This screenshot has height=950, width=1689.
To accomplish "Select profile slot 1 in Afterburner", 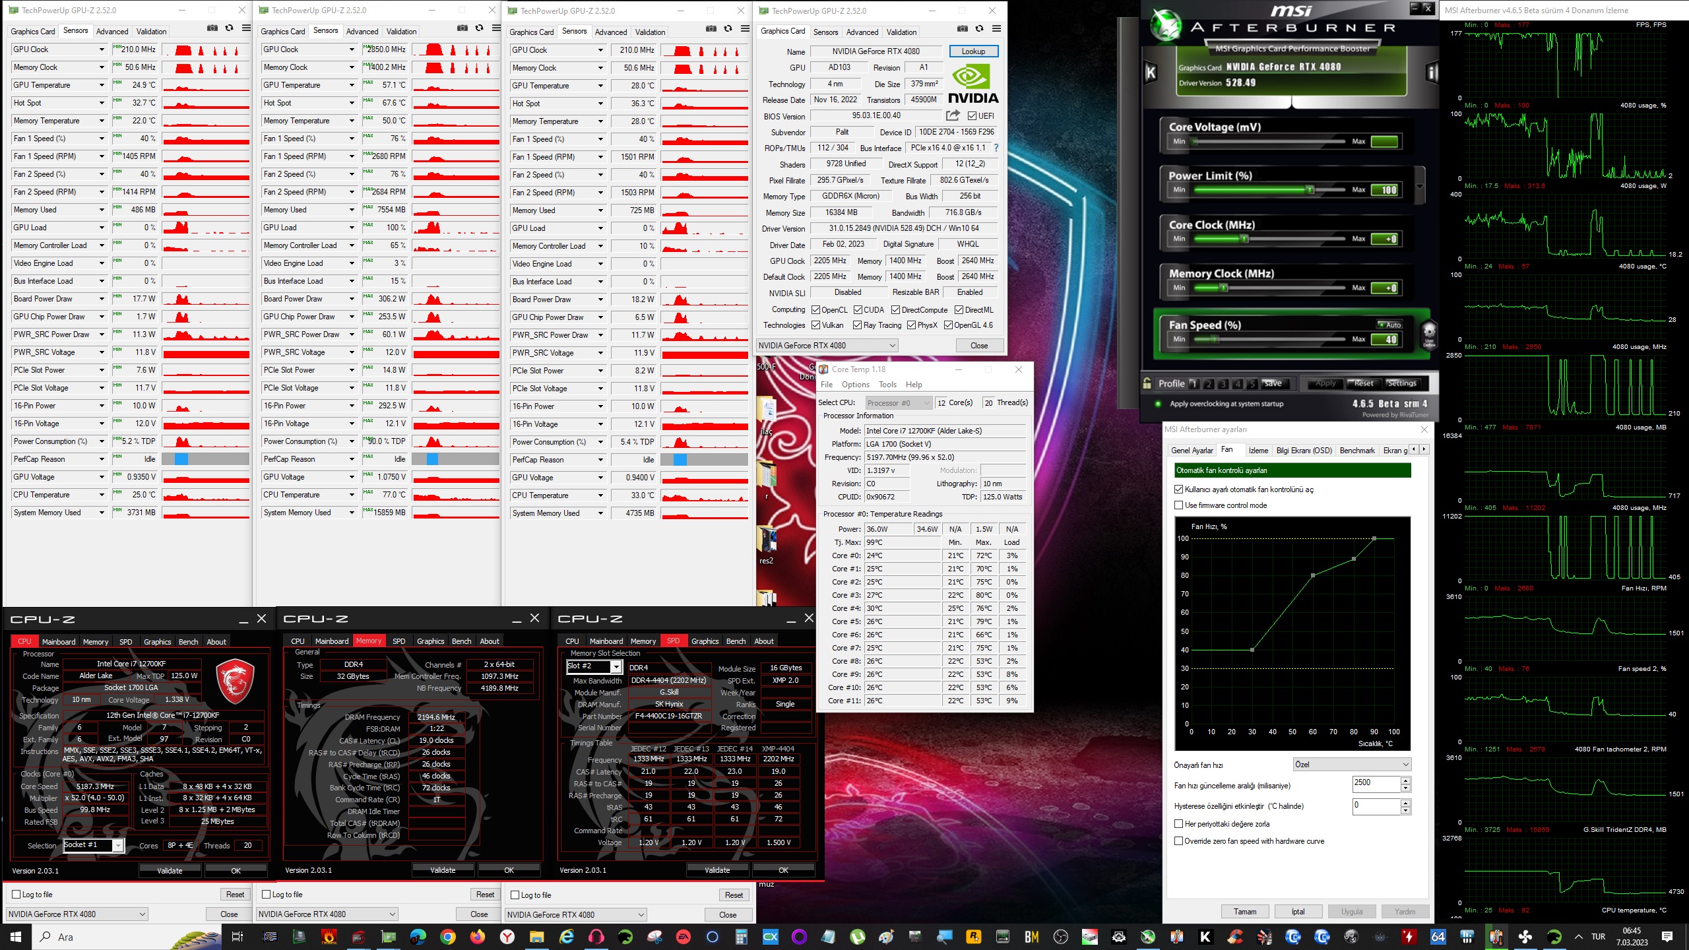I will coord(1193,383).
